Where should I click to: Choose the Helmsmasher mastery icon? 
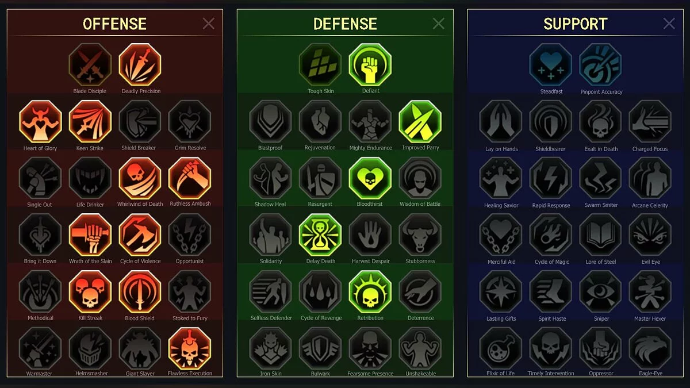point(90,348)
